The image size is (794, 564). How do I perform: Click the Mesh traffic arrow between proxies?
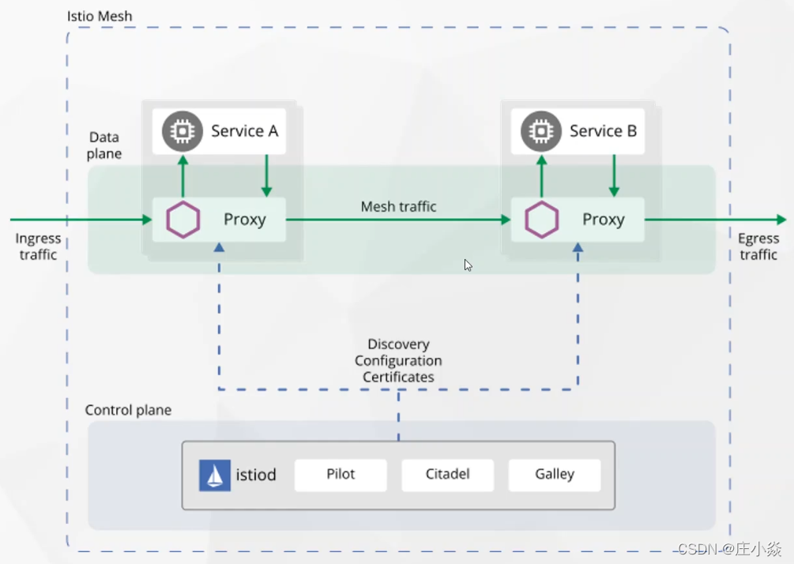399,220
